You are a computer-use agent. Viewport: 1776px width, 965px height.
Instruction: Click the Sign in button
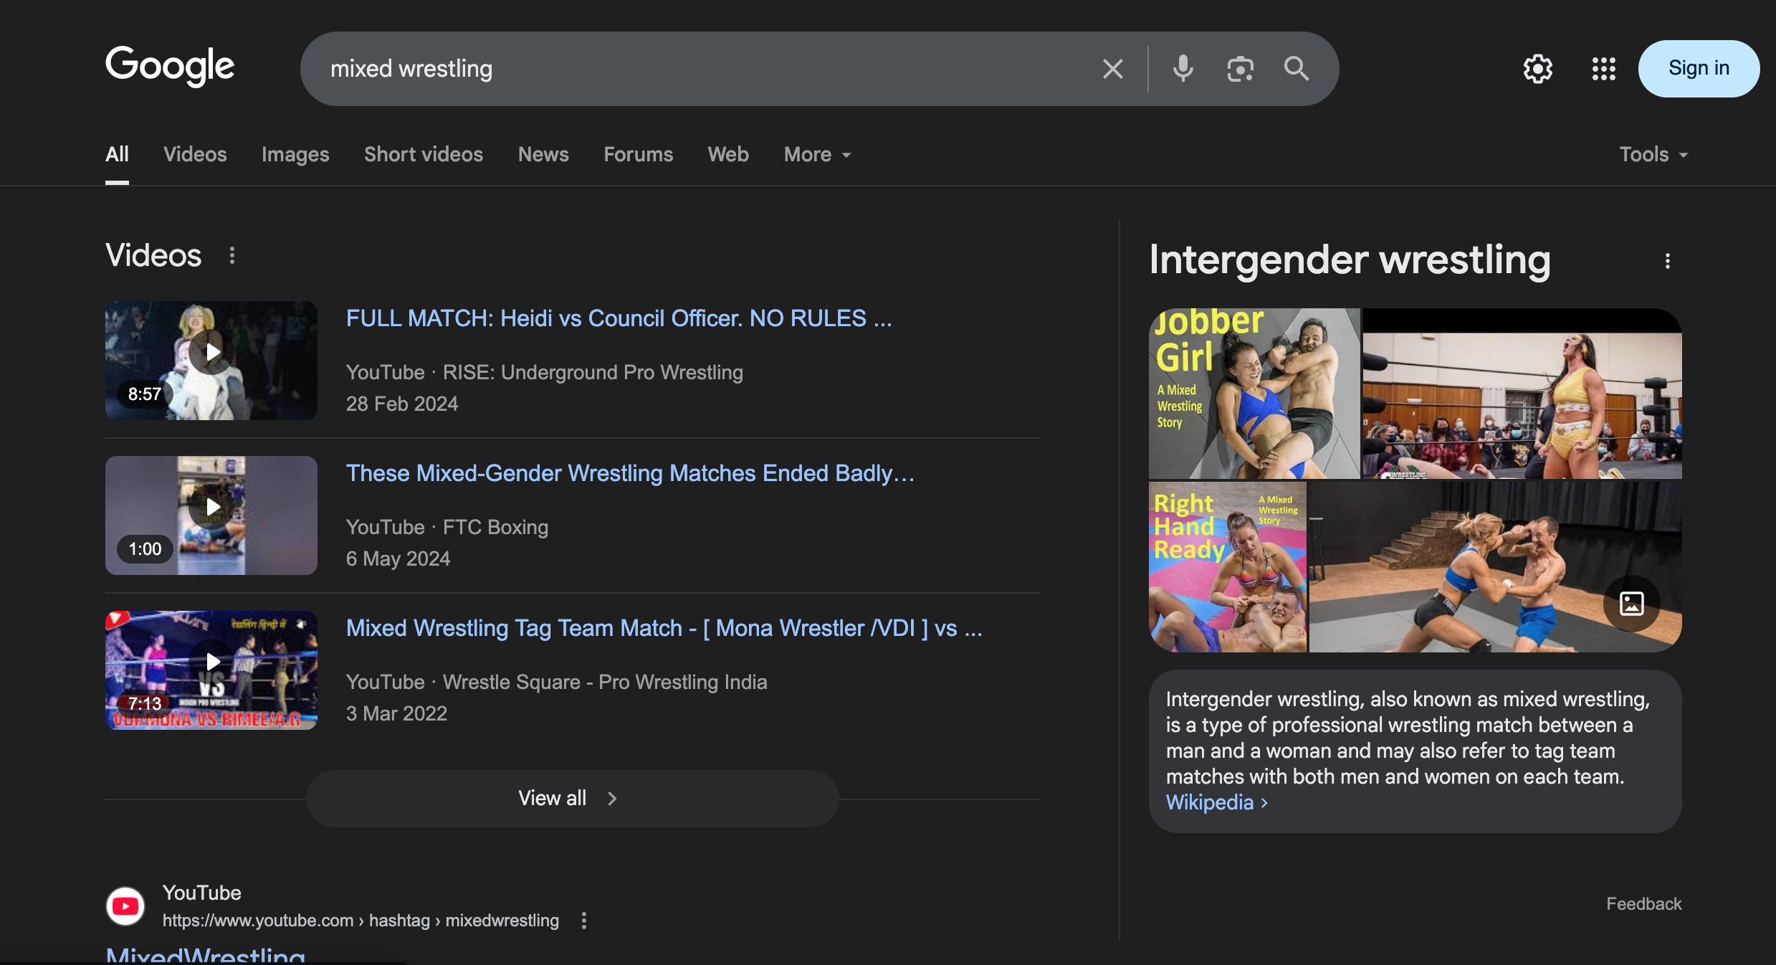point(1699,69)
